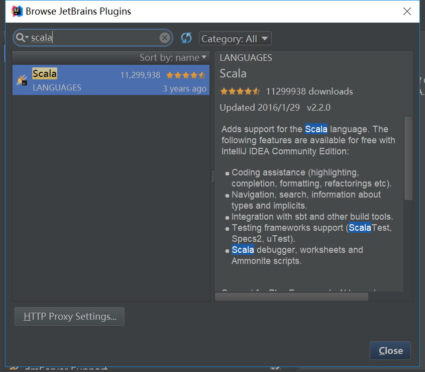
Task: Click the star rating in the details pane
Action: 240,91
